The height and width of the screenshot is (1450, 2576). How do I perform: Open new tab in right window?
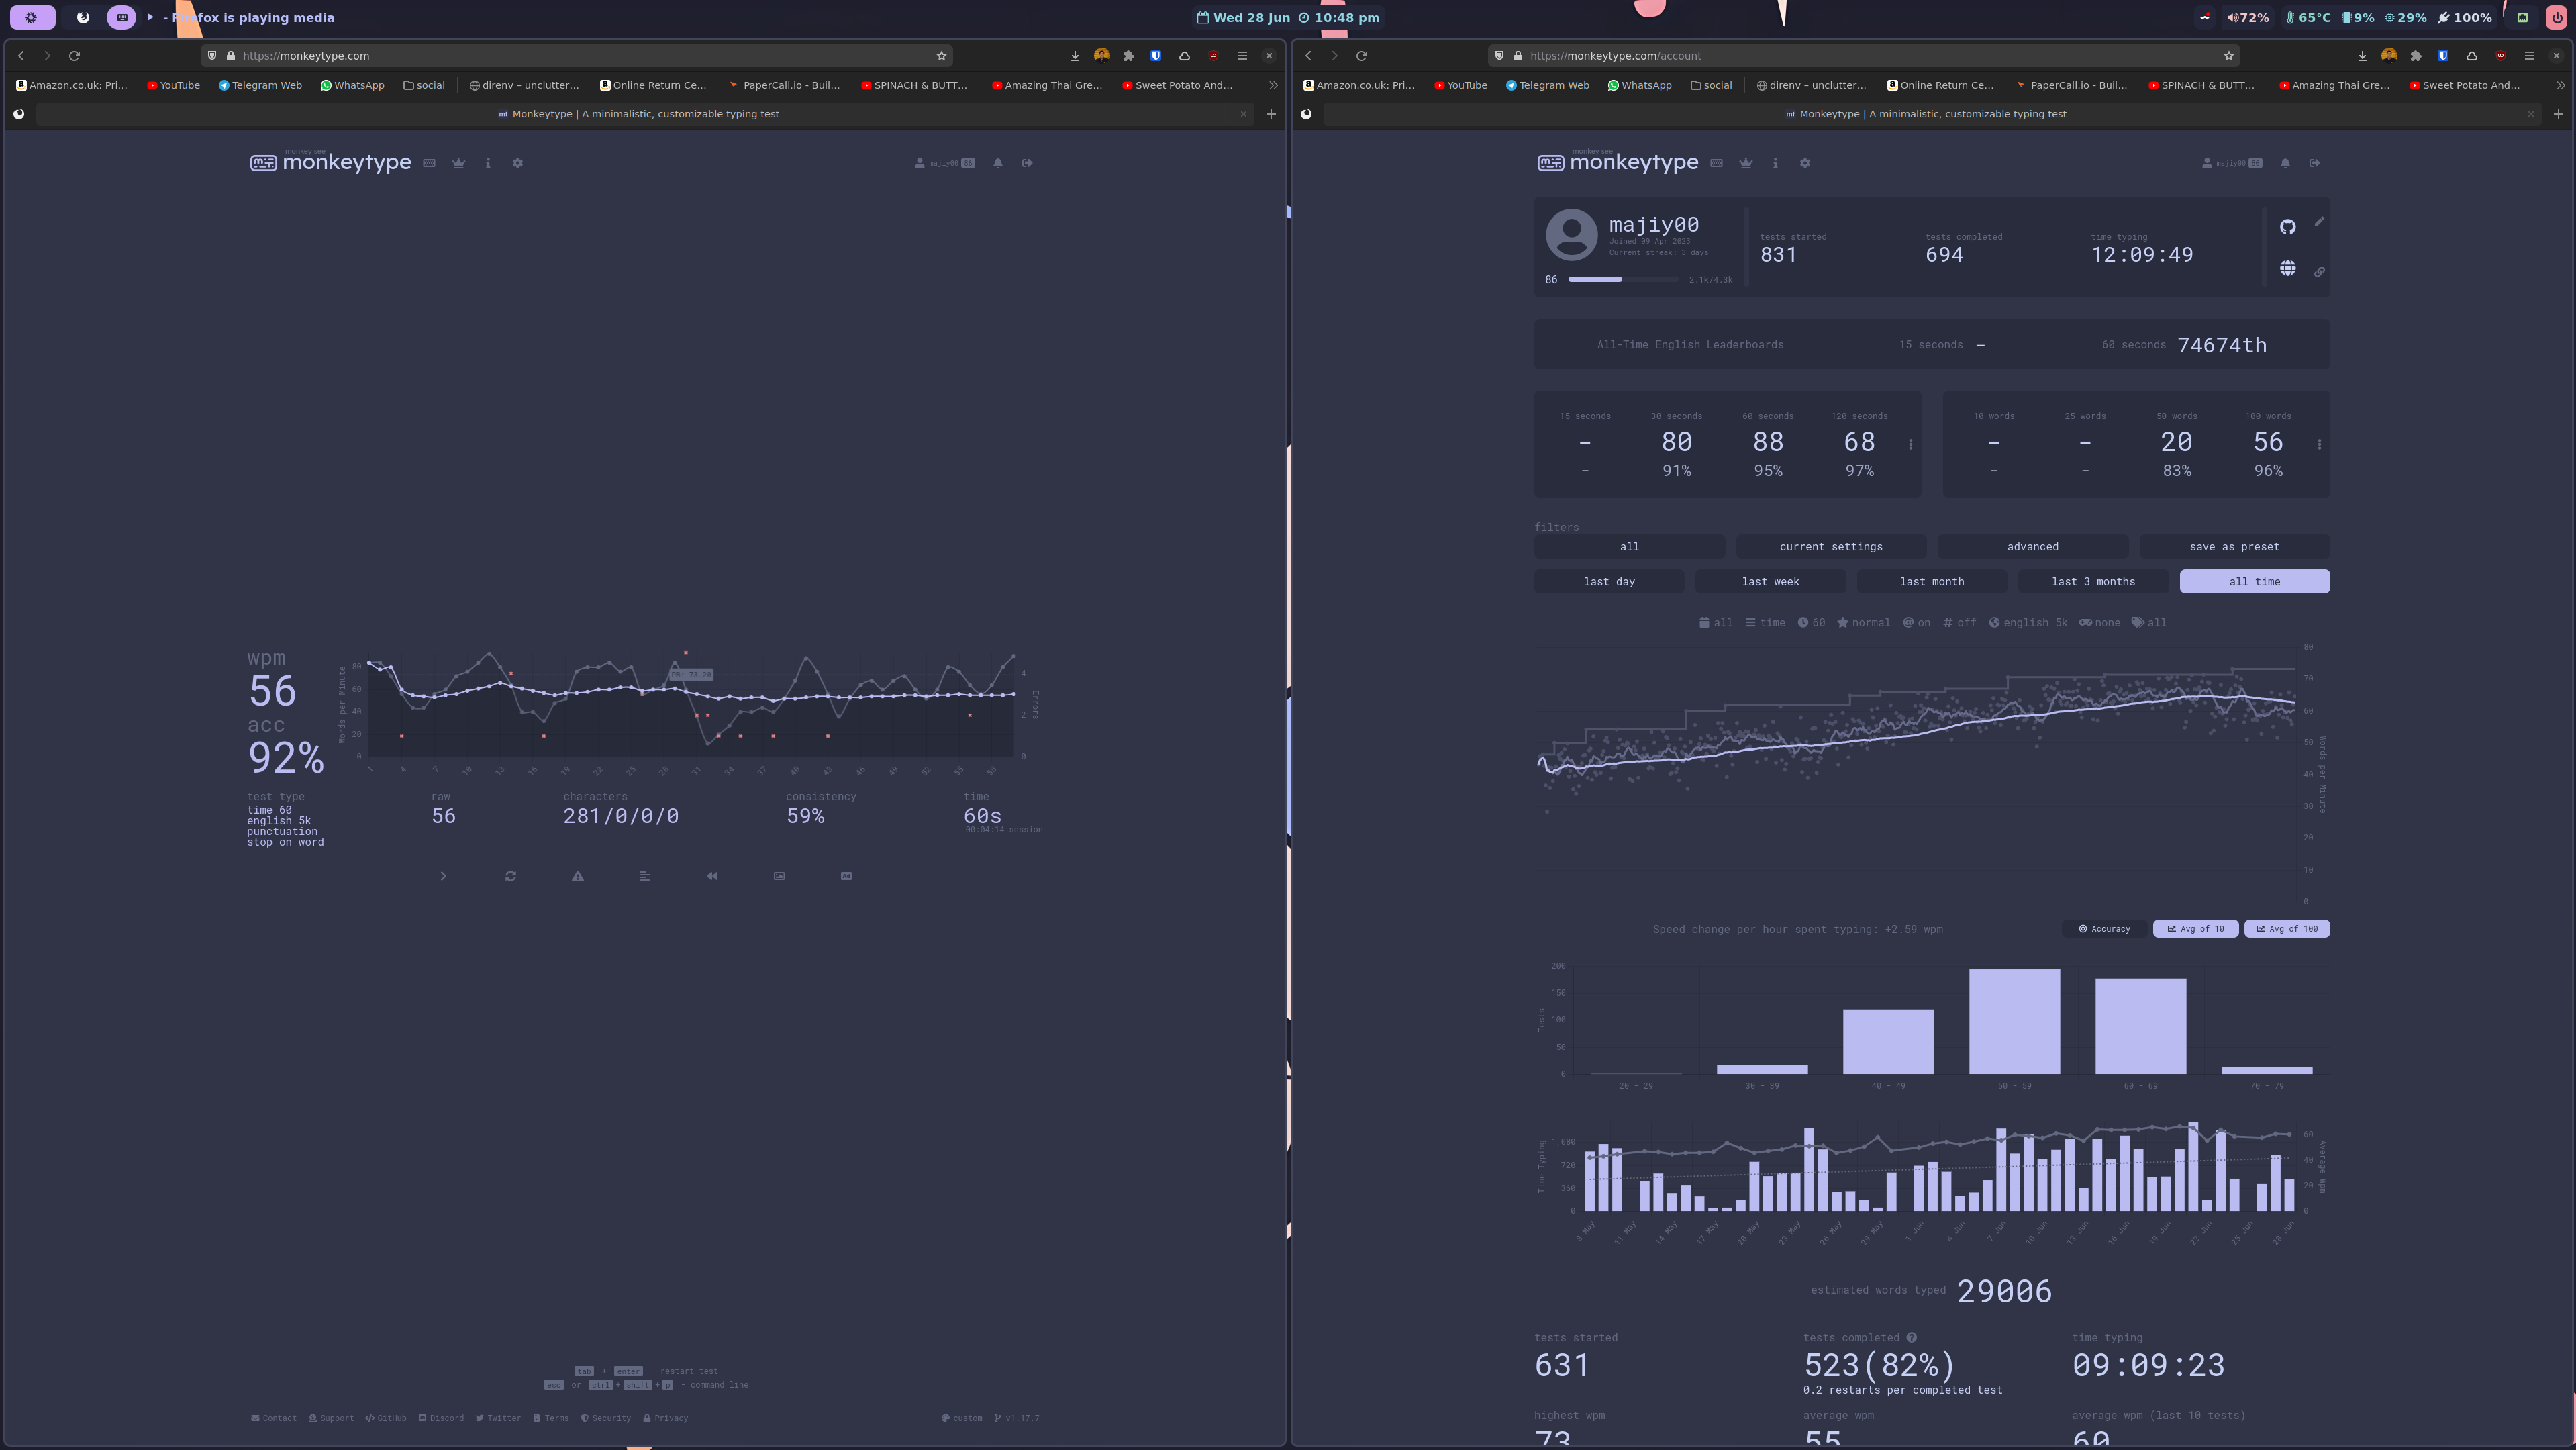point(2558,114)
